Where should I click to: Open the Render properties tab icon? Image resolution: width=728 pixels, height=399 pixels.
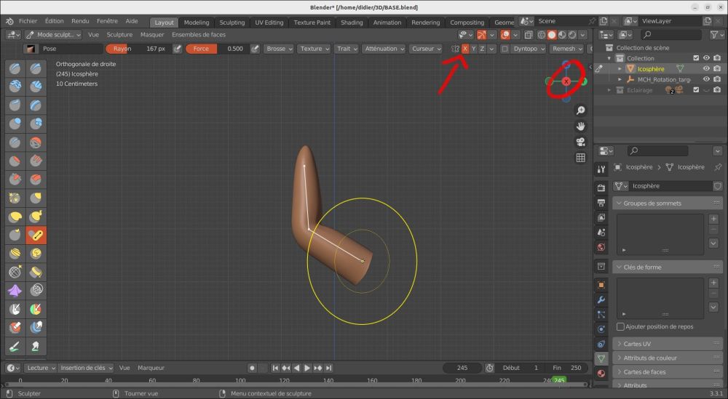(601, 188)
